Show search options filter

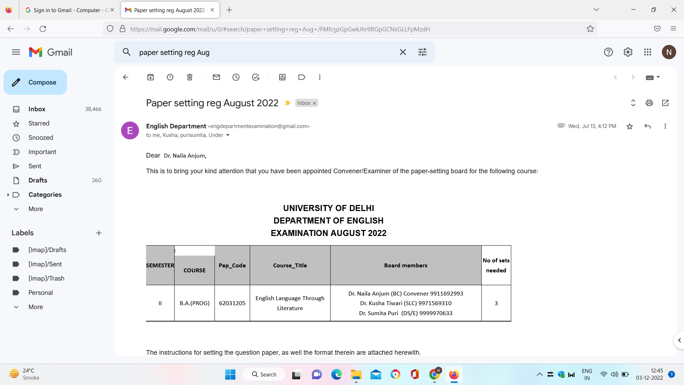(x=423, y=52)
